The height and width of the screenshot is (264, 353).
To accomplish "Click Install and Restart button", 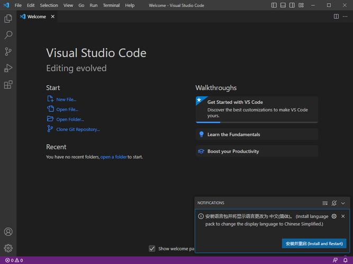I will (314, 243).
